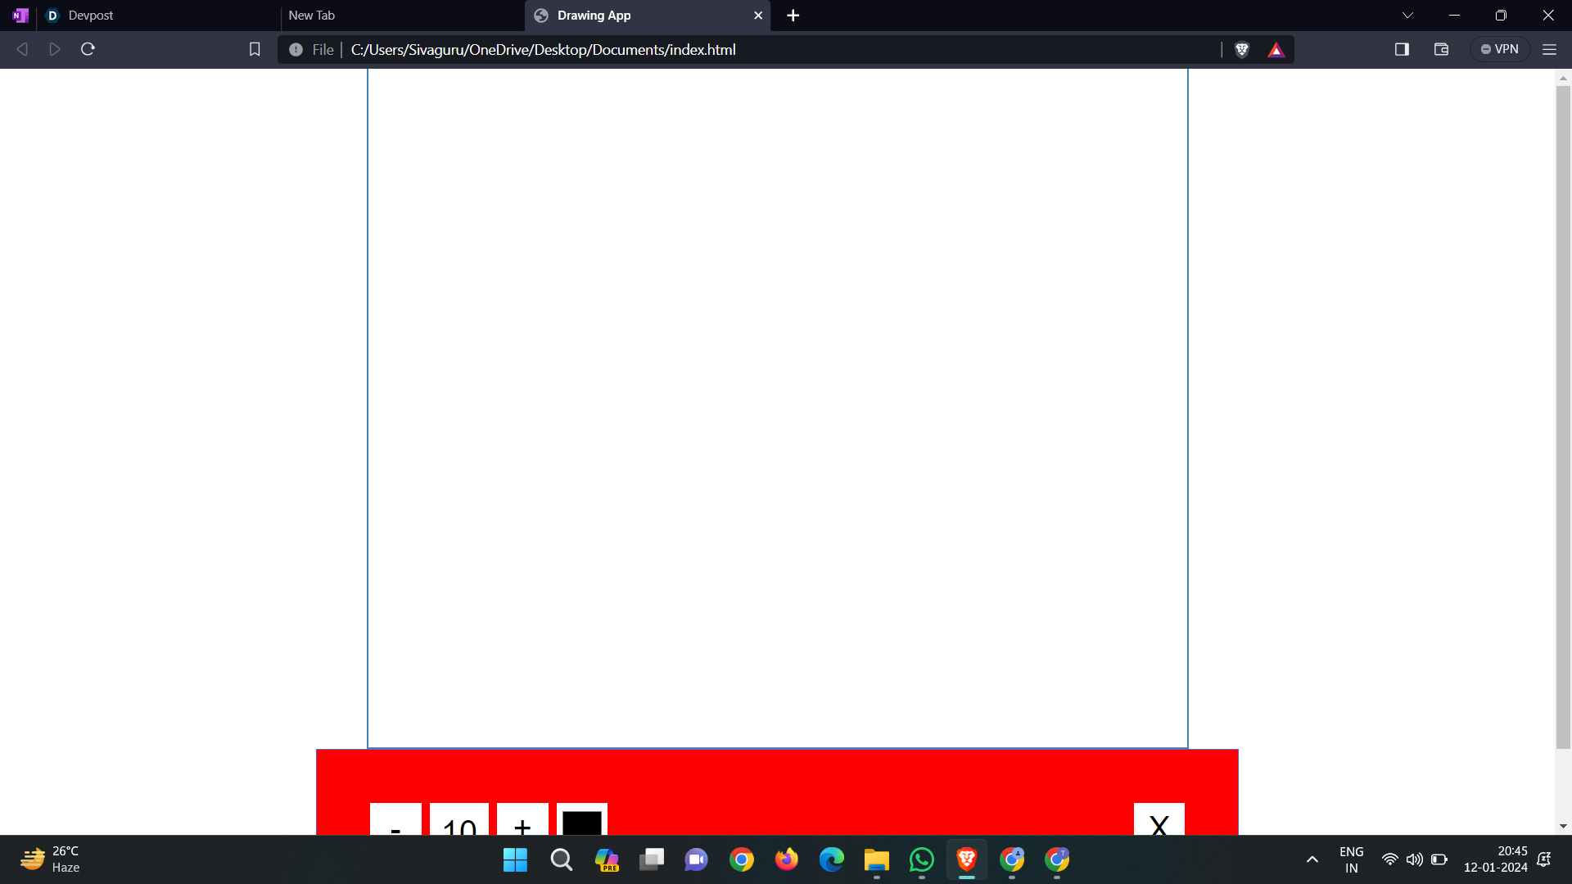
Task: Switch to the New Tab tab
Action: (312, 16)
